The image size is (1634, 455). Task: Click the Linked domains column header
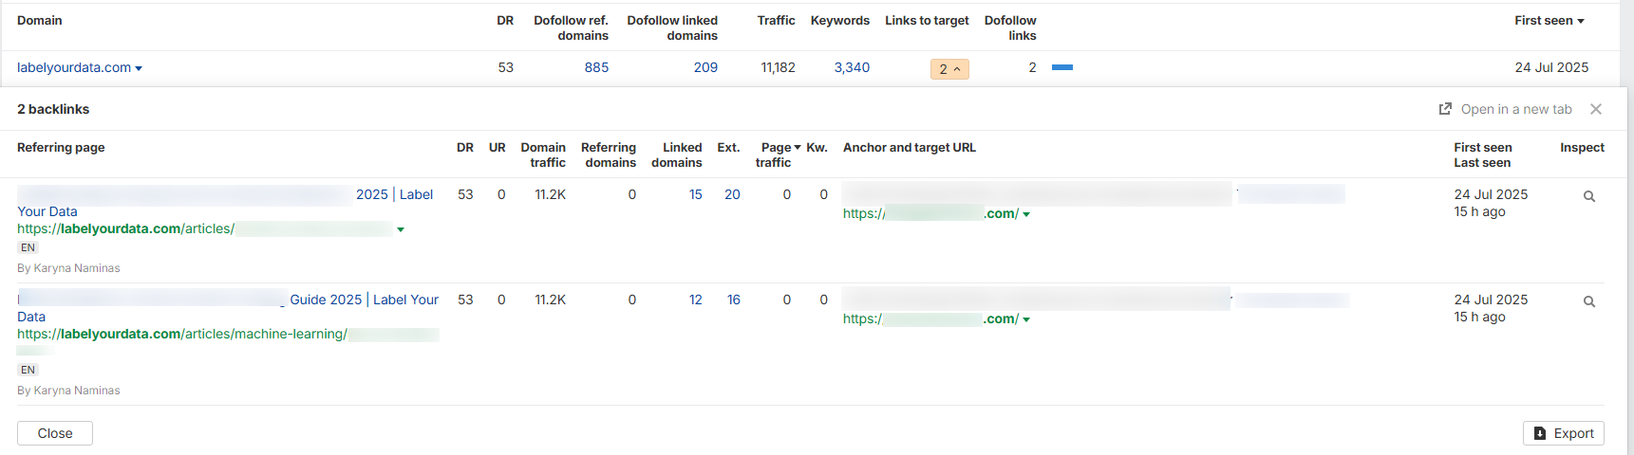tap(677, 155)
